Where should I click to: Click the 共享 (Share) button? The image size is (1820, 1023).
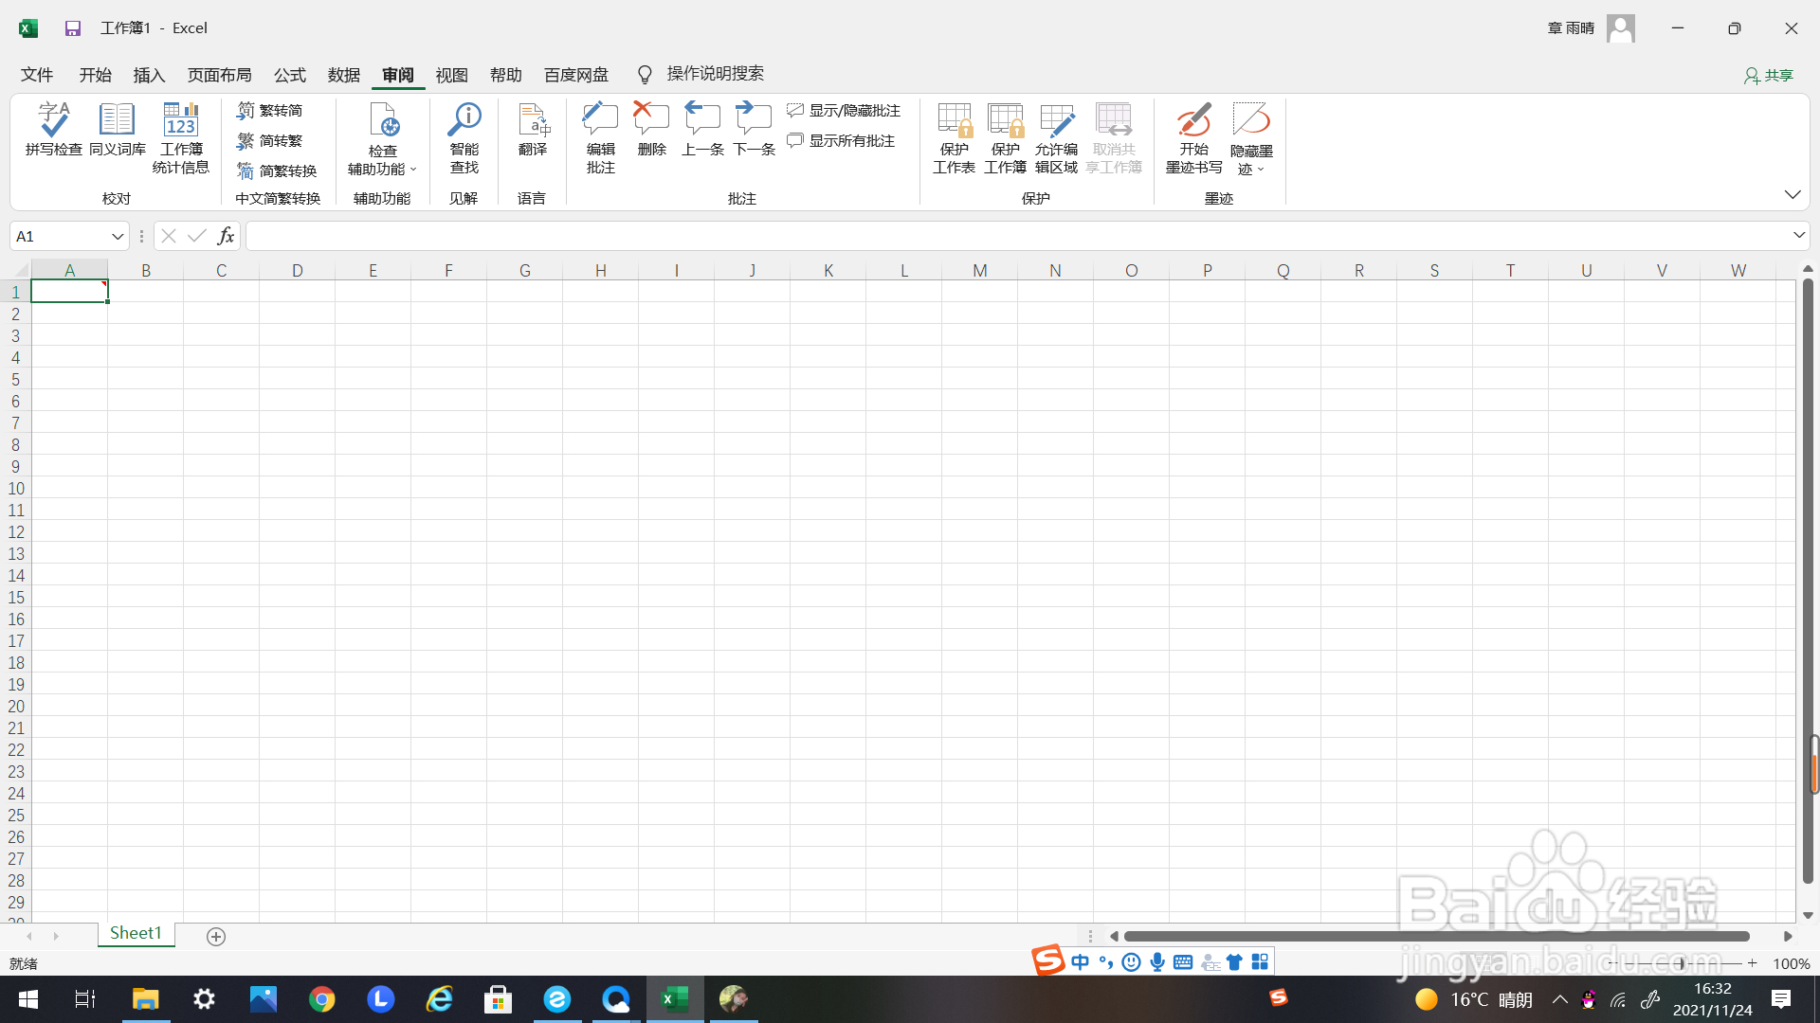pyautogui.click(x=1769, y=75)
